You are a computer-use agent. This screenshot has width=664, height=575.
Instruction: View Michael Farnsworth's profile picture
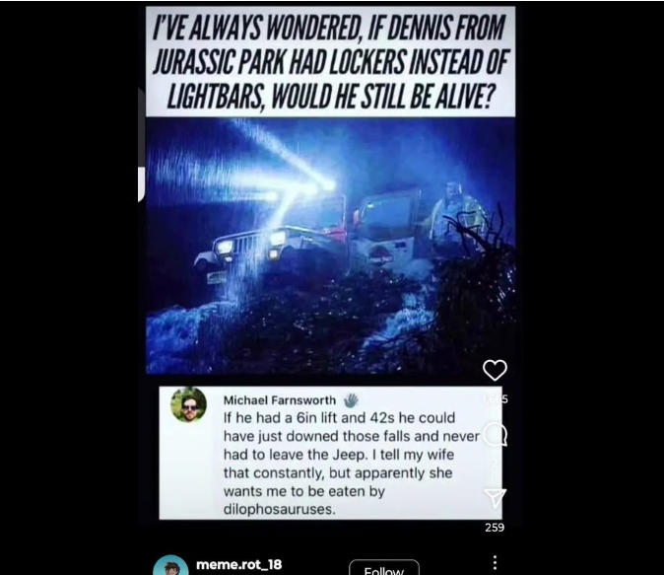pos(188,404)
